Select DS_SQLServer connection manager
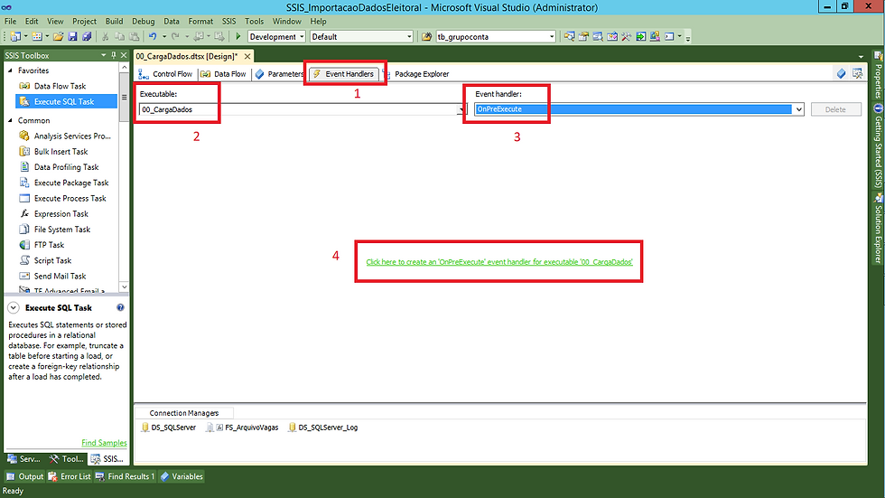 point(168,428)
